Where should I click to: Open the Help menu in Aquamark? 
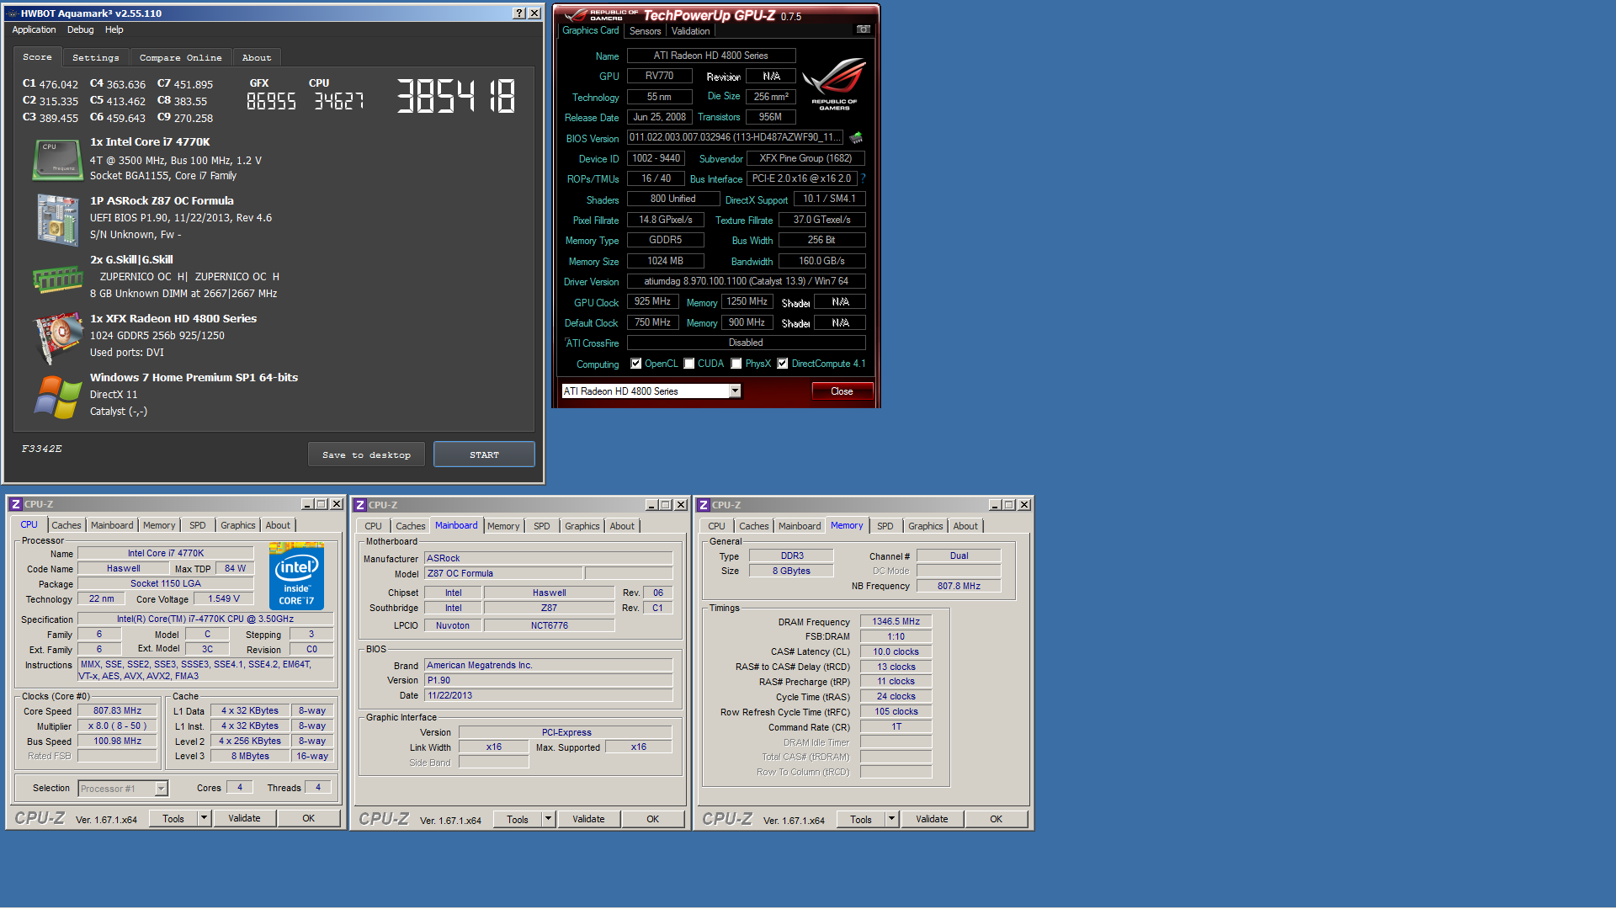(114, 29)
